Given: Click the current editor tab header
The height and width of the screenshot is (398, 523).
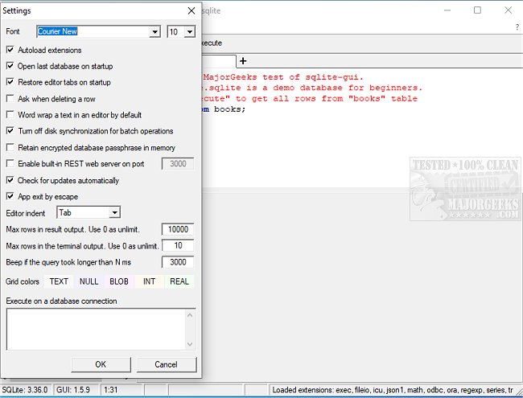Looking at the screenshot, I should click(219, 61).
